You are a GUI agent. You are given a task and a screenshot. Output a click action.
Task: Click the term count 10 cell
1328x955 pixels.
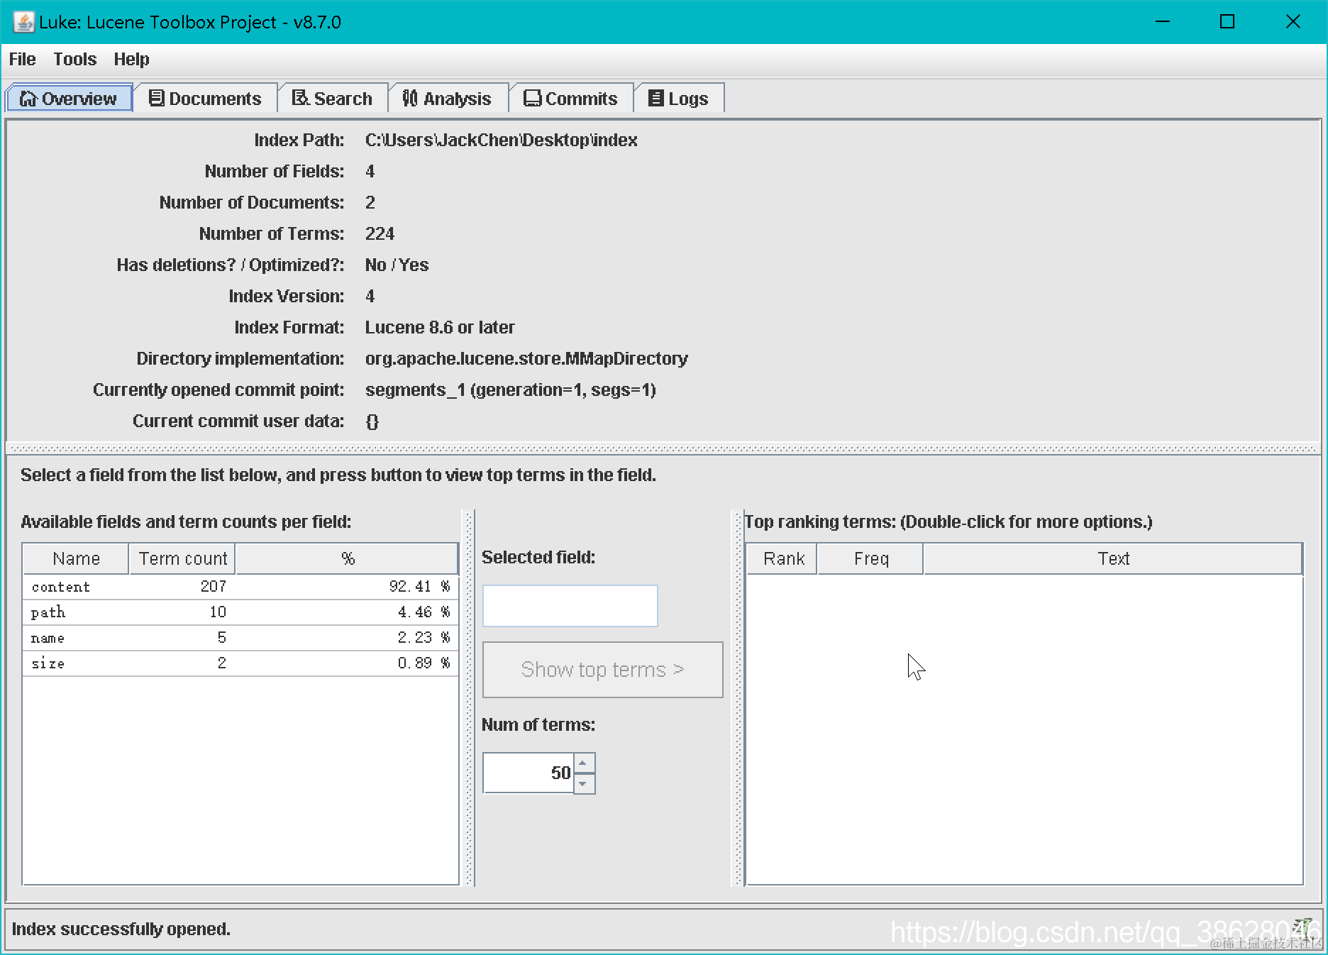click(182, 612)
